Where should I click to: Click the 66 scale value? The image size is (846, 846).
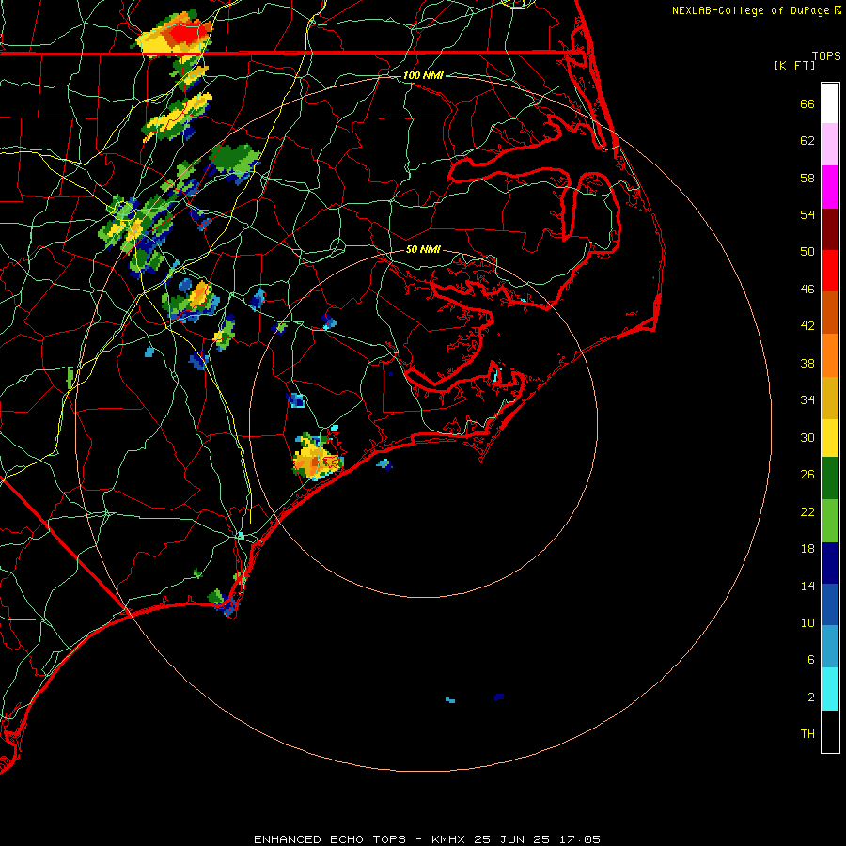pos(807,103)
